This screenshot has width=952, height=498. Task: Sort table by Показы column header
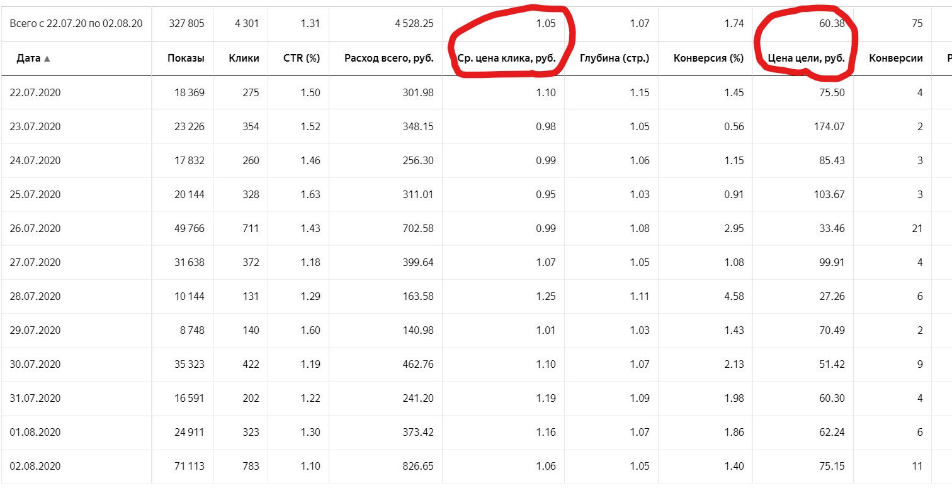click(186, 58)
